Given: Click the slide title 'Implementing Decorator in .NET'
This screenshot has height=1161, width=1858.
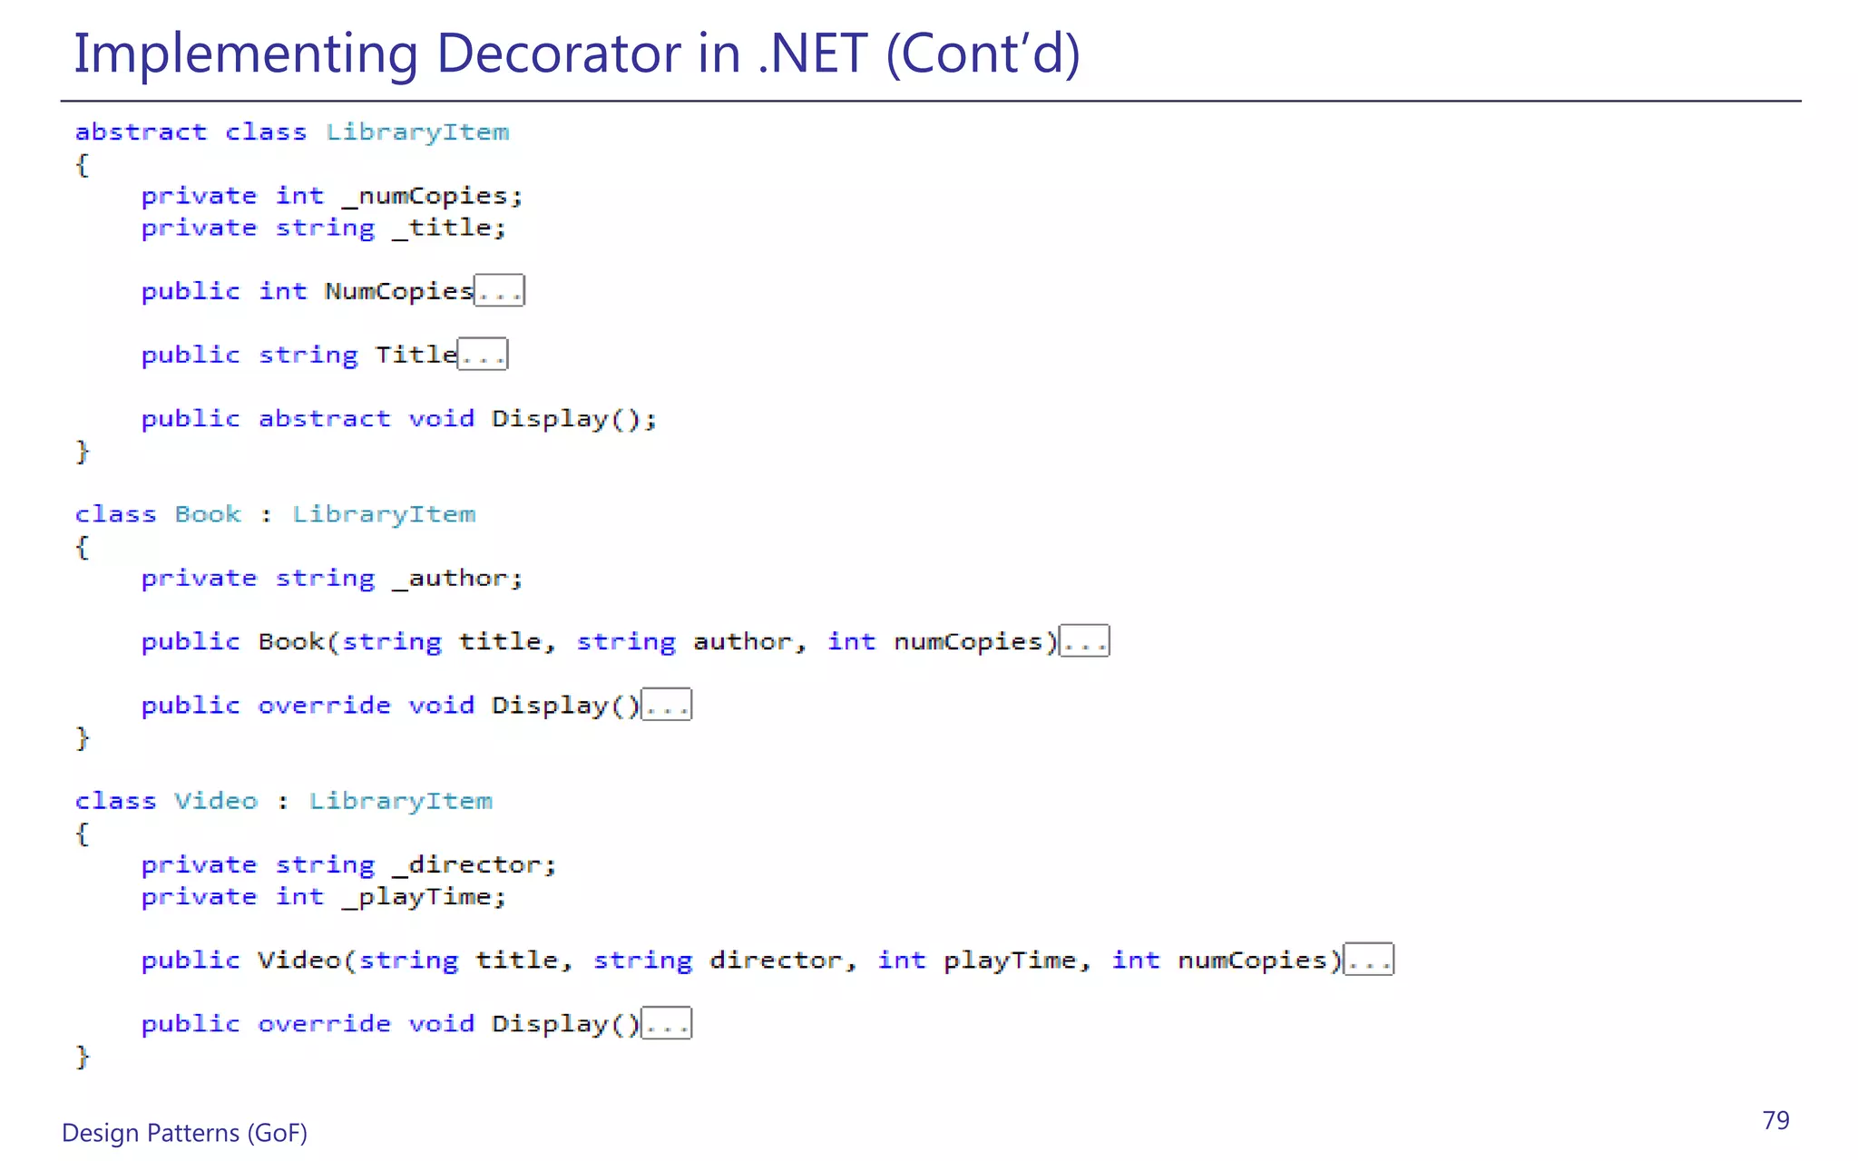Looking at the screenshot, I should [x=576, y=53].
